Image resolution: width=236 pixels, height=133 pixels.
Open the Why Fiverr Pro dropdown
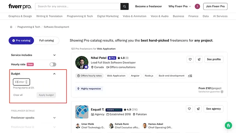click(180, 6)
